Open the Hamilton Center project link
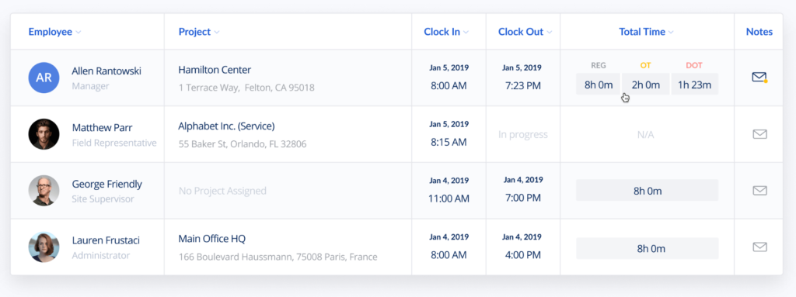This screenshot has height=297, width=796. click(x=215, y=70)
